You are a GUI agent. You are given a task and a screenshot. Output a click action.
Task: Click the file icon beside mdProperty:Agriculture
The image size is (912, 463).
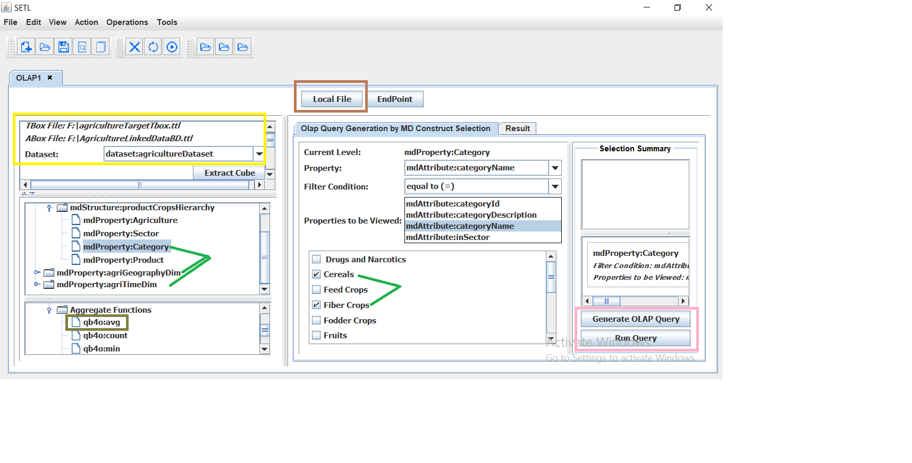coord(76,220)
